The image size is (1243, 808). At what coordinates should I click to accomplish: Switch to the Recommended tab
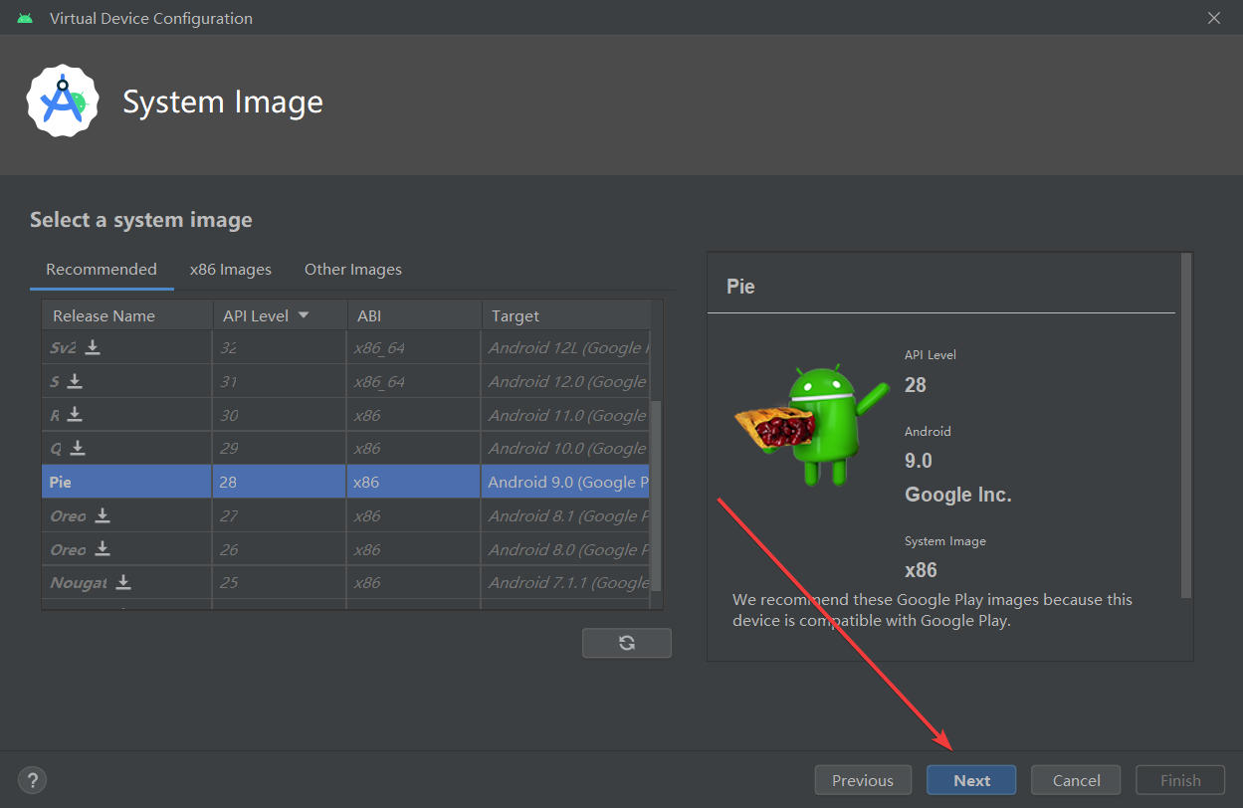point(102,270)
